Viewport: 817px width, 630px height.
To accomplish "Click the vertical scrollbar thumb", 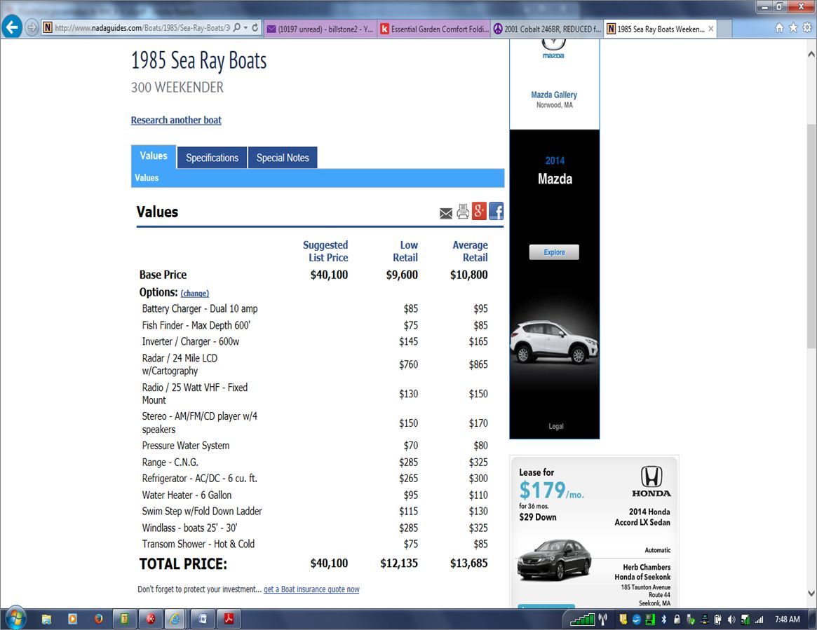I will pos(811,236).
